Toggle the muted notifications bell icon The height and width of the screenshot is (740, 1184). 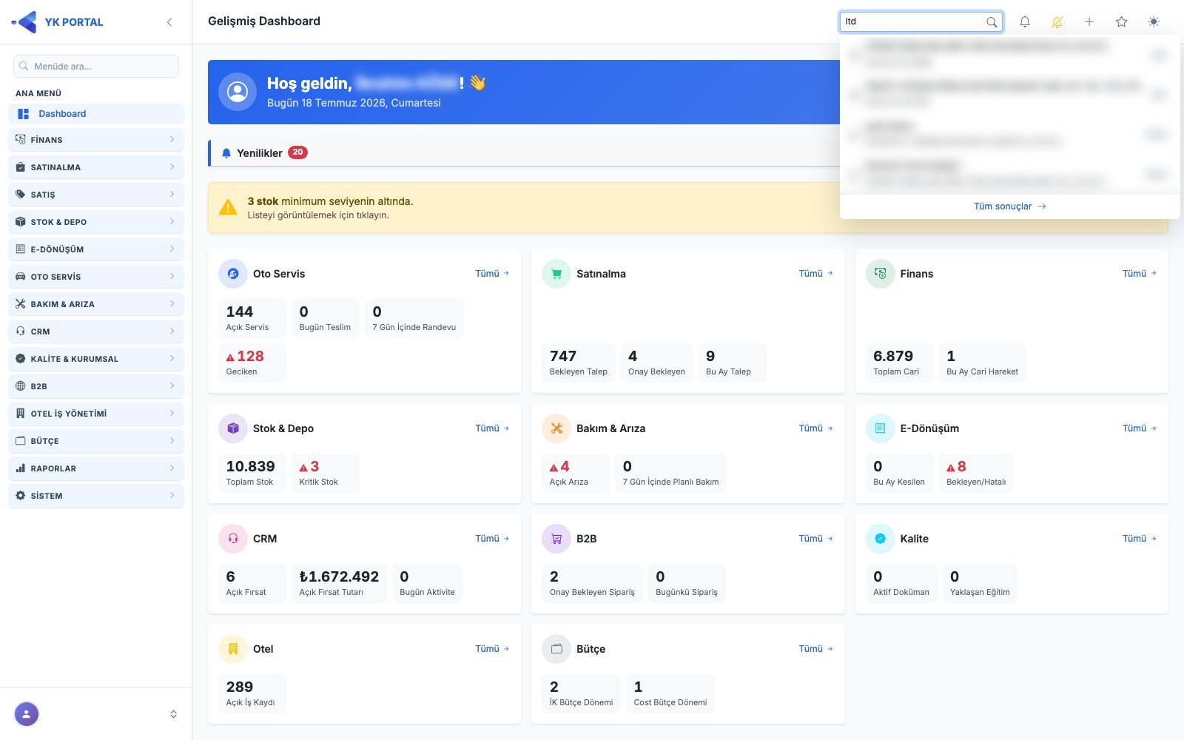[1057, 22]
